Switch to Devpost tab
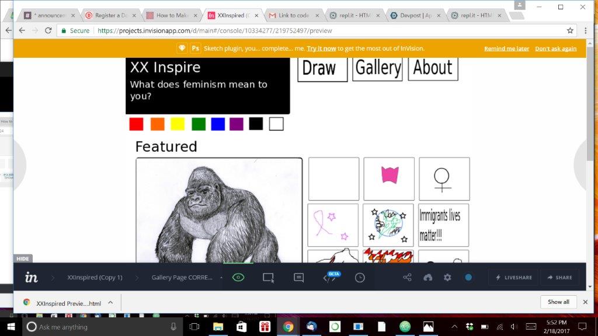The width and height of the screenshot is (598, 336). pyautogui.click(x=416, y=15)
